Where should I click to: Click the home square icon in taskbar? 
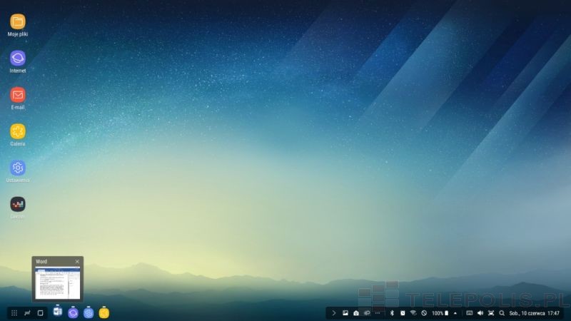point(41,313)
